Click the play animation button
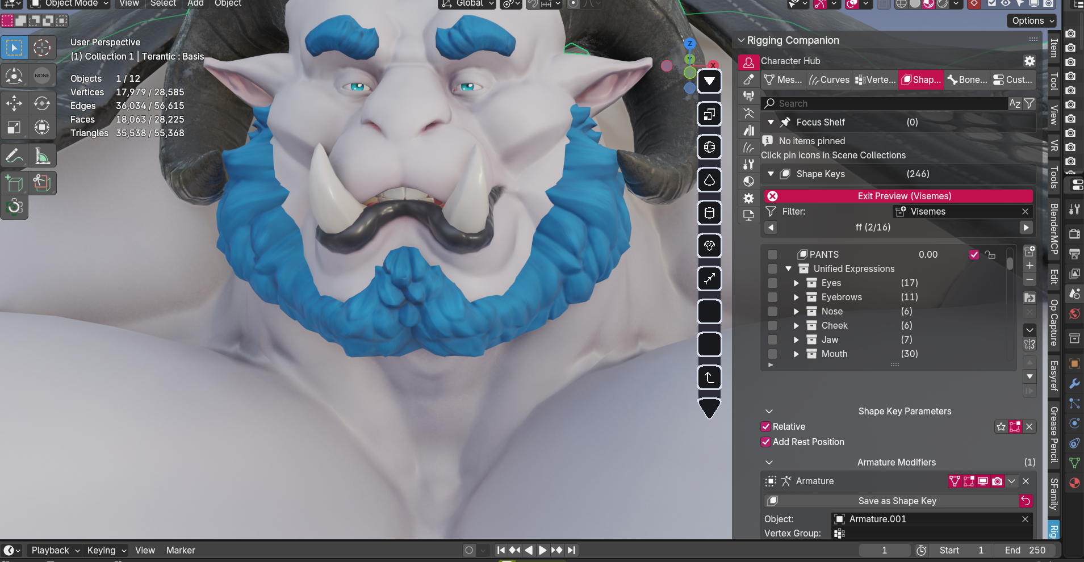This screenshot has height=562, width=1084. coord(542,550)
